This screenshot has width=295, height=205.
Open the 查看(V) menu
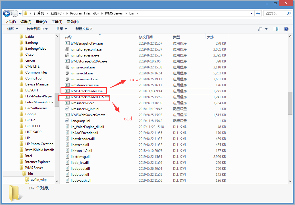[x=41, y=22]
